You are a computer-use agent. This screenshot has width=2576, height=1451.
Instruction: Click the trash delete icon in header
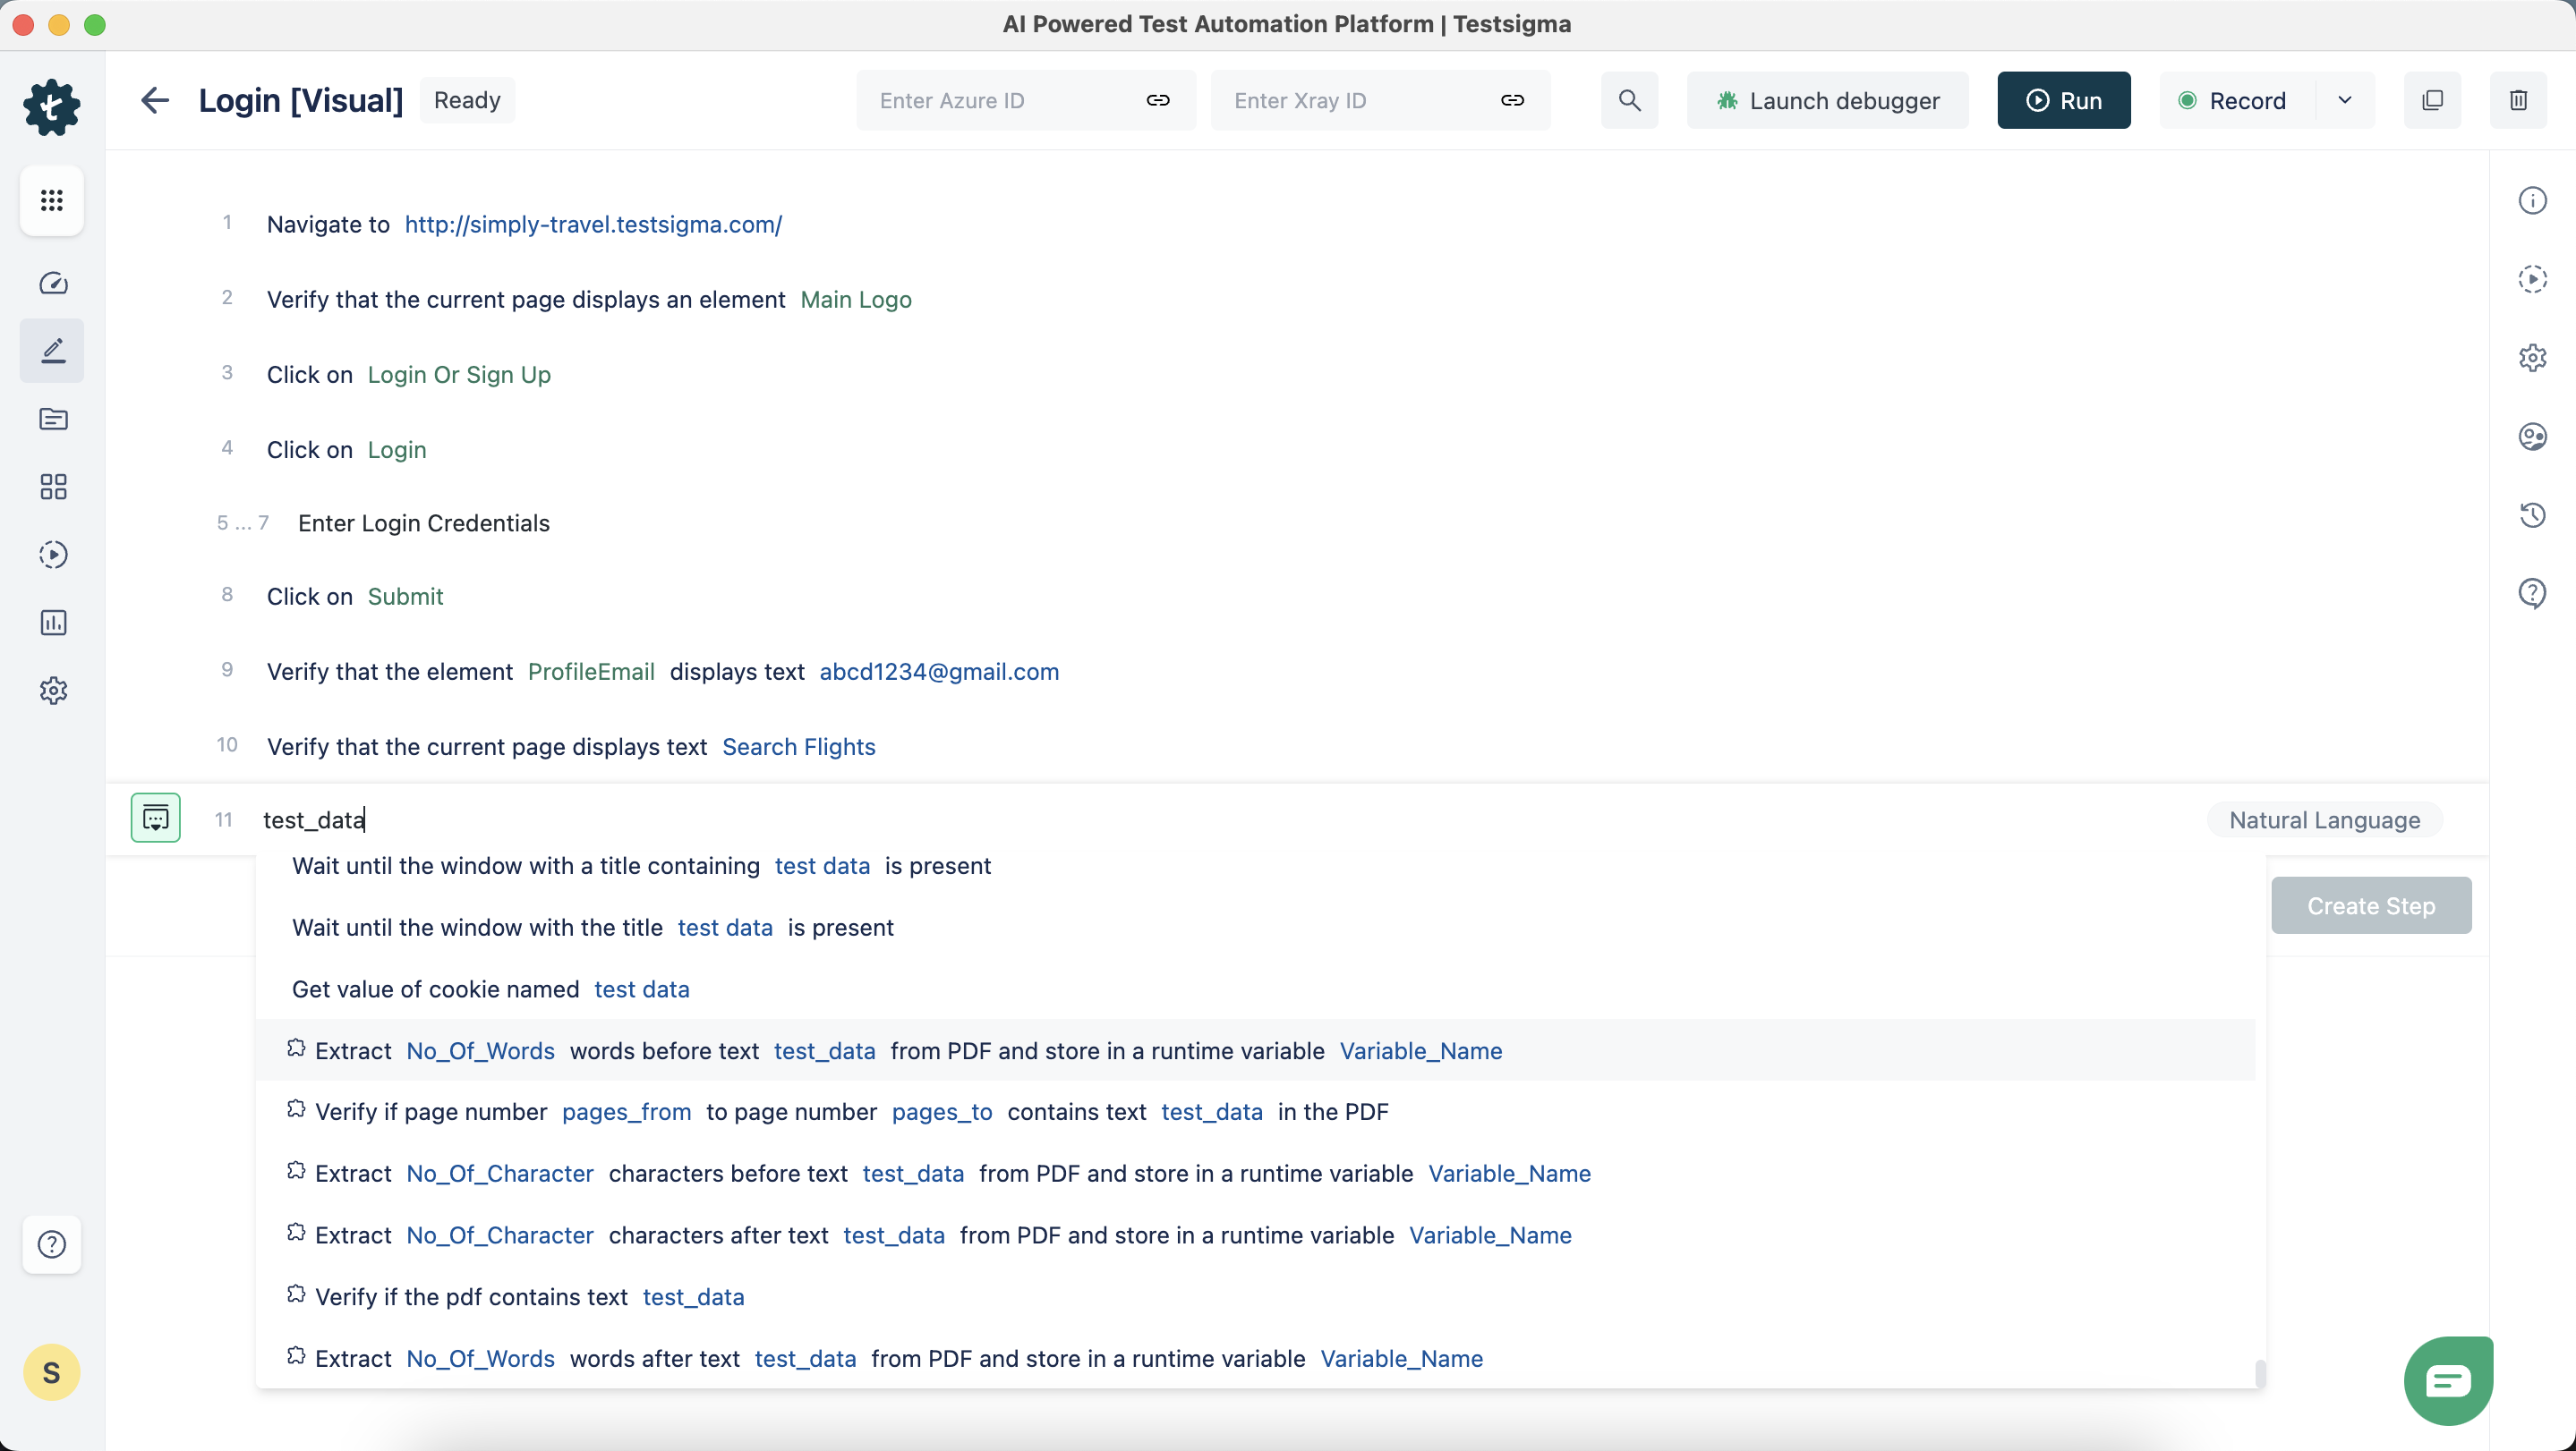pos(2518,100)
